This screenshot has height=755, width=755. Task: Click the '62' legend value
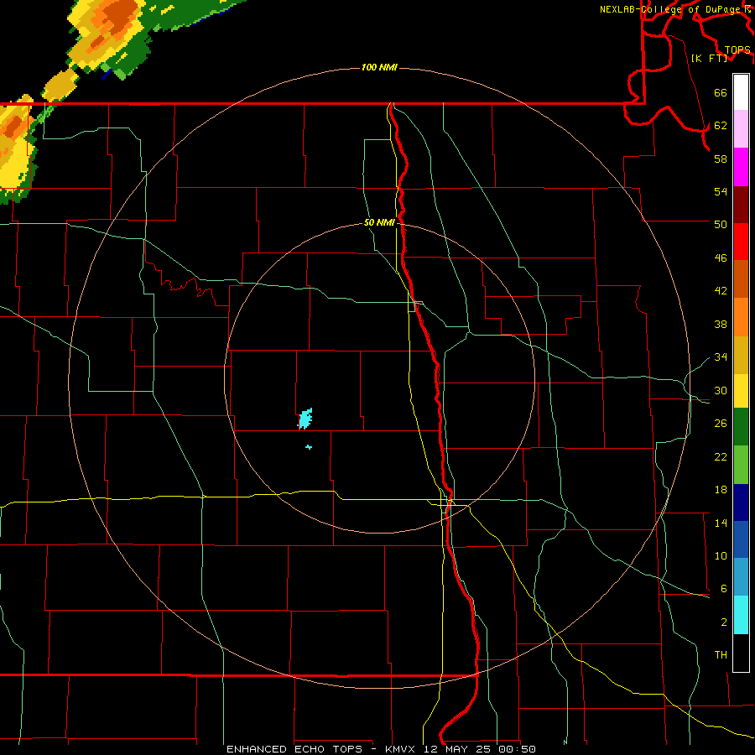pyautogui.click(x=721, y=126)
